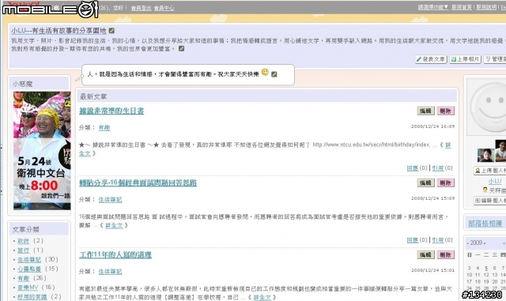
Task: Open 回應 replies for the 面試問題 article
Action: pos(413,240)
